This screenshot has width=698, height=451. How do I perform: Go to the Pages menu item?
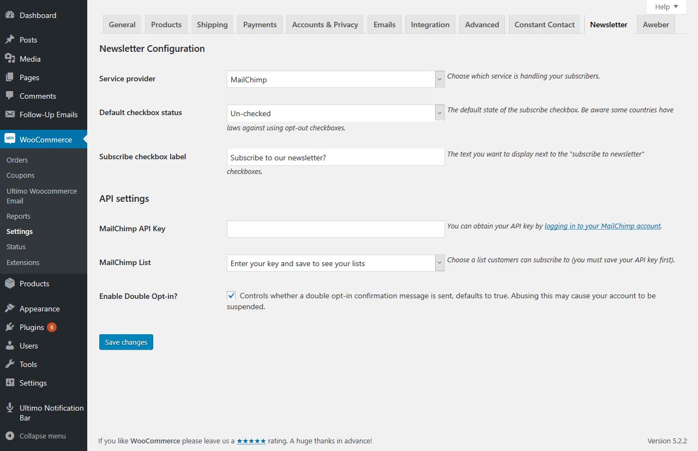(44, 77)
